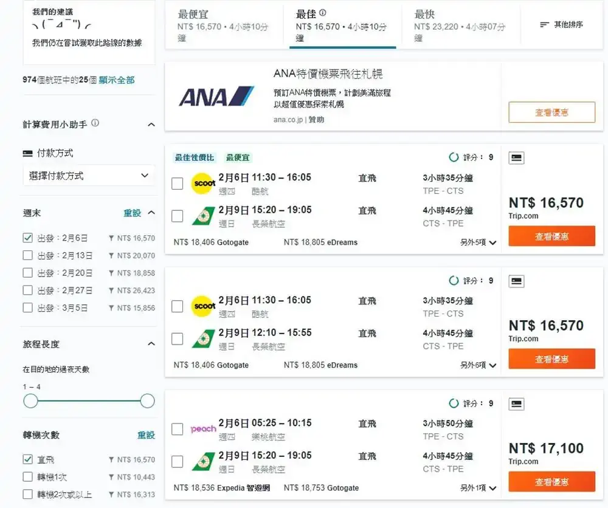This screenshot has height=508, width=608.
Task: Click info icon next to 最佳 tab
Action: pos(323,13)
